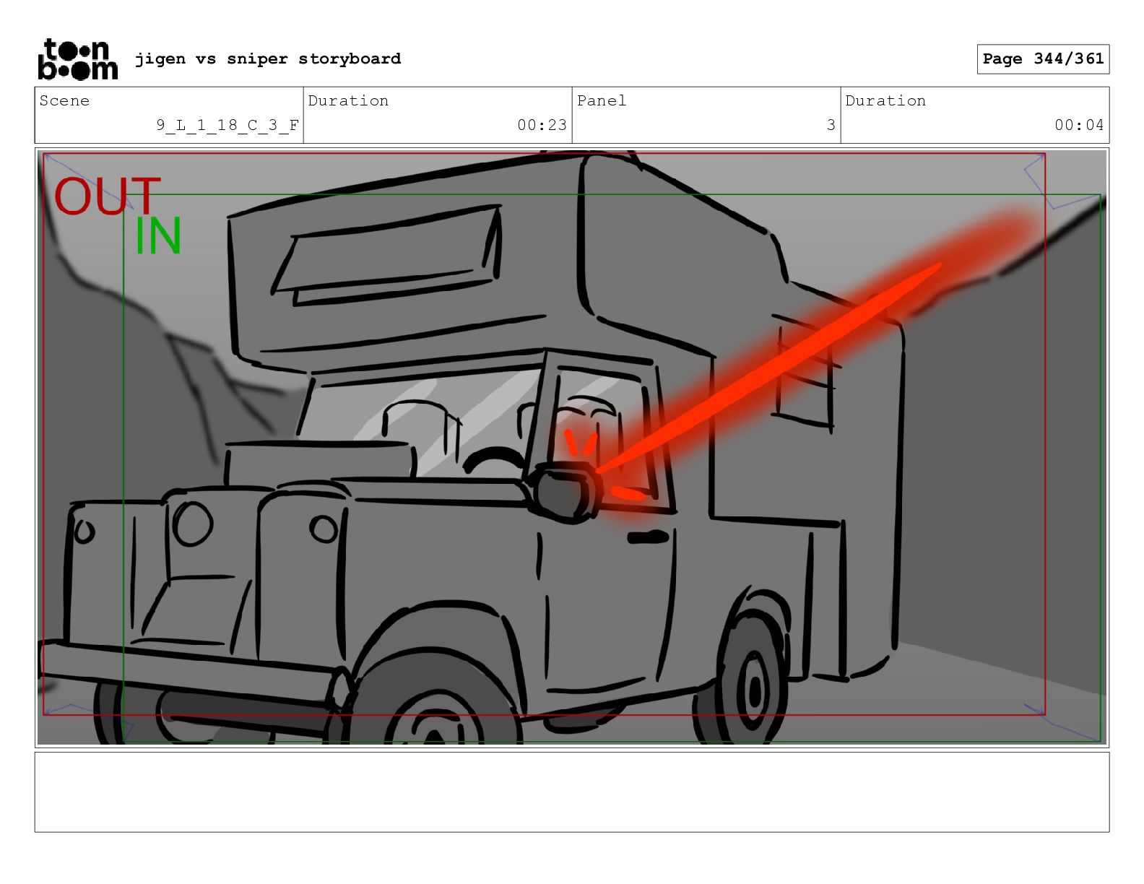This screenshot has width=1144, height=884.
Task: Click the Duration label paired with 00:23
Action: [348, 100]
